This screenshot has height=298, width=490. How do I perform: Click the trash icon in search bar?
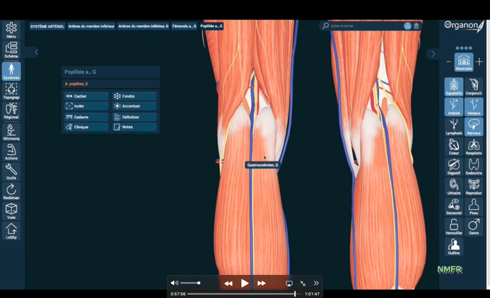[416, 26]
